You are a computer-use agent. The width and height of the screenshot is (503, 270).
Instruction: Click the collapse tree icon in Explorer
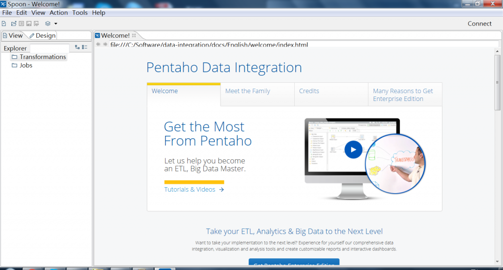coord(84,47)
